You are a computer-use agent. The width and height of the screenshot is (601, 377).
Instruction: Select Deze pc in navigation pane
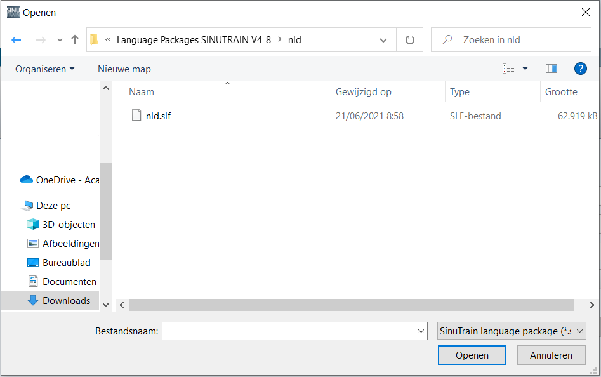[x=53, y=206]
